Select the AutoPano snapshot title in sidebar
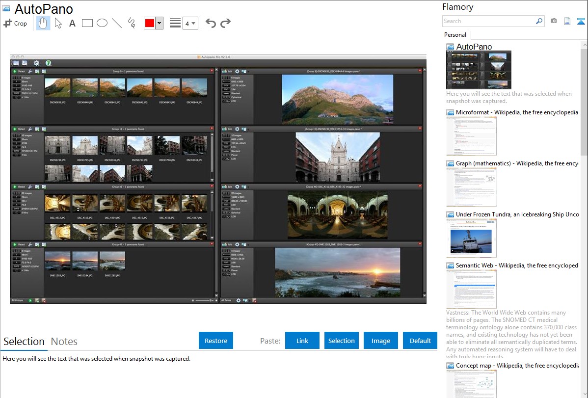This screenshot has width=588, height=398. [474, 47]
